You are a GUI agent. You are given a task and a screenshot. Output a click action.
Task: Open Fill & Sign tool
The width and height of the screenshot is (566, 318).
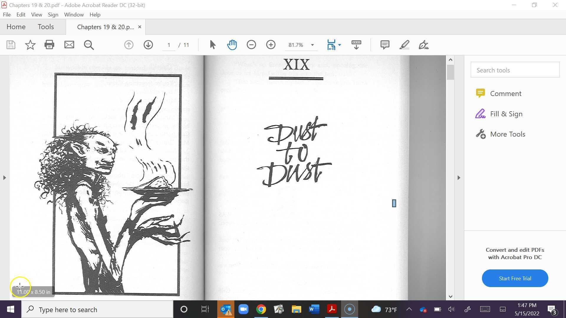506,114
